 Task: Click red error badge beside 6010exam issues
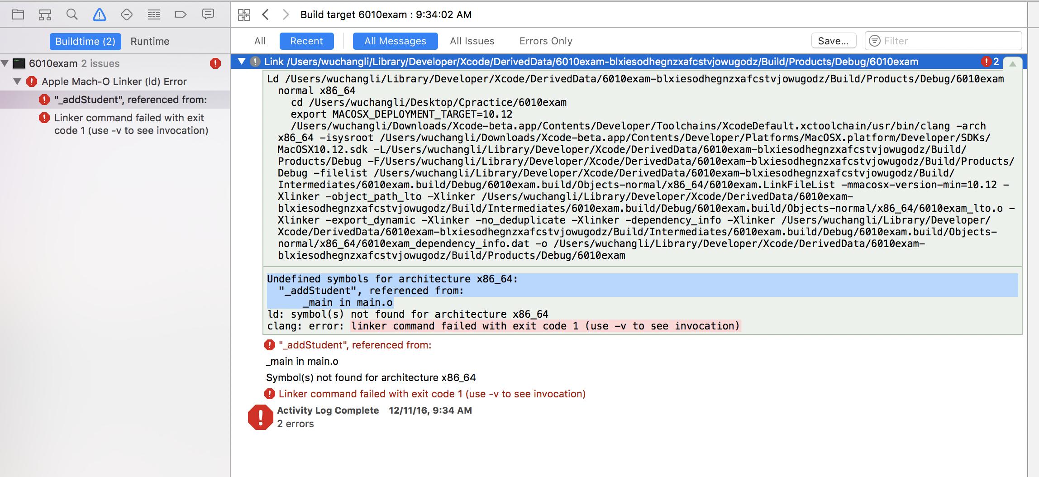(215, 63)
